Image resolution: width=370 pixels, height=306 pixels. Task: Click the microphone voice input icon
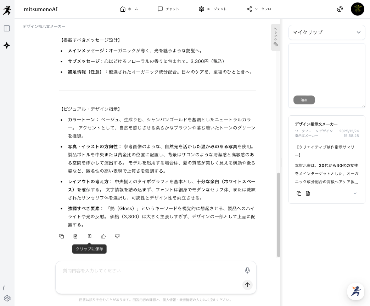(x=247, y=270)
